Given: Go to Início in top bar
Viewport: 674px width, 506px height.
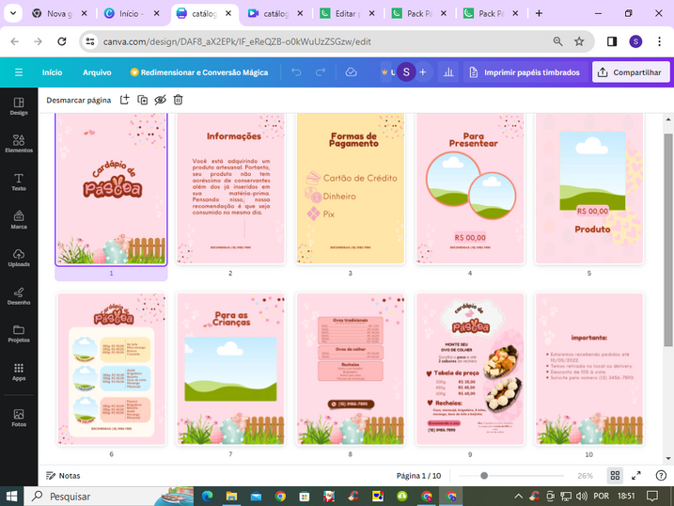Looking at the screenshot, I should 52,72.
